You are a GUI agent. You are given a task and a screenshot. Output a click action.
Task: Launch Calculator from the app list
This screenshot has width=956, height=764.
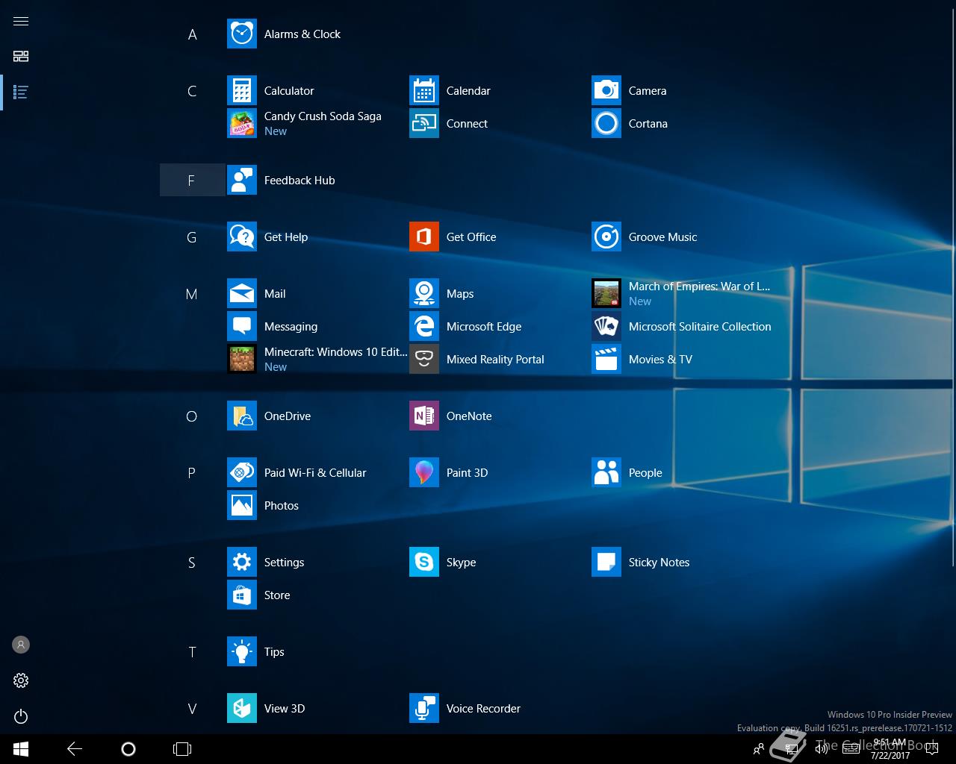pyautogui.click(x=242, y=91)
